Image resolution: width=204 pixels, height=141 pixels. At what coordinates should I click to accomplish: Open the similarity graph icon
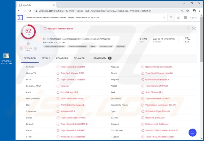194,29
